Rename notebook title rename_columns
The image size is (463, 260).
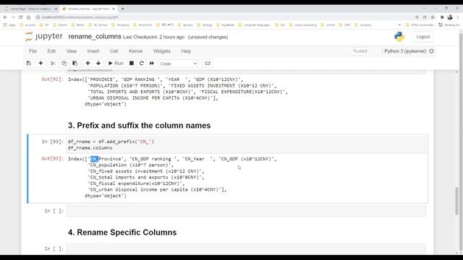click(95, 37)
